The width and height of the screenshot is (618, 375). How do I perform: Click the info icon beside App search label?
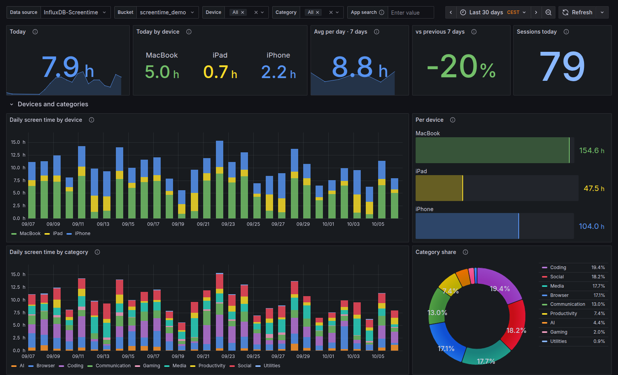(x=382, y=12)
